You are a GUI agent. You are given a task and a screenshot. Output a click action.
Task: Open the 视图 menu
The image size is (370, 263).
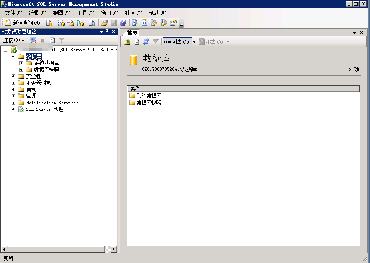point(62,13)
